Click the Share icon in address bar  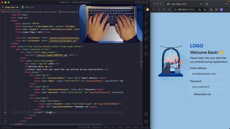200,10
